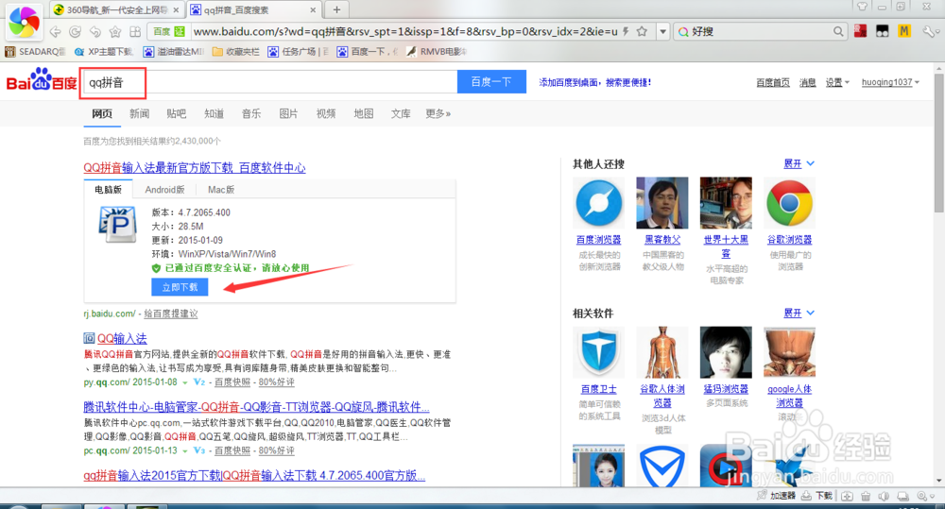Open the 猛犸浏览器 link
This screenshot has width=945, height=509.
tap(726, 389)
